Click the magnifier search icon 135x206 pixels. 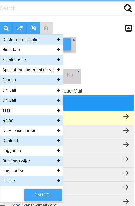(x=128, y=8)
